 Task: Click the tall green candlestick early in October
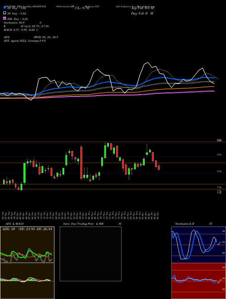(24, 173)
